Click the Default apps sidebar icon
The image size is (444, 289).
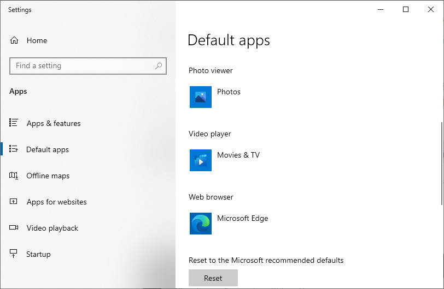coord(14,149)
